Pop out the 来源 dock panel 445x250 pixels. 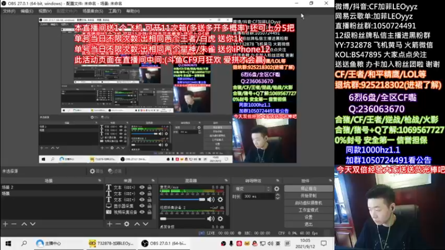(x=154, y=180)
